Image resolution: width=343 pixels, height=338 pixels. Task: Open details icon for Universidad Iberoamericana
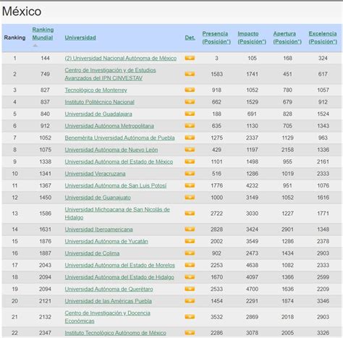[x=190, y=229]
